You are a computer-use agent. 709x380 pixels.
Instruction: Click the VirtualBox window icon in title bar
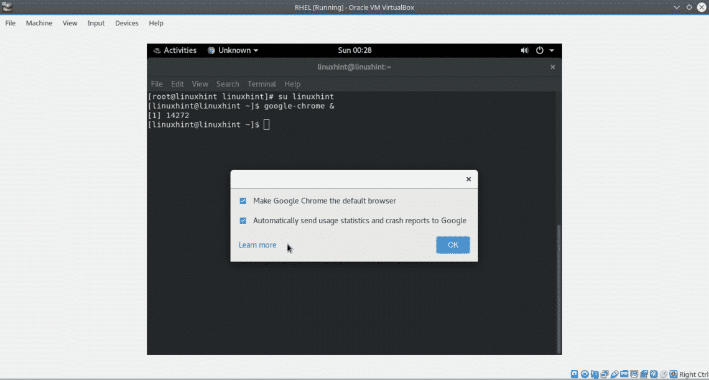pos(7,6)
